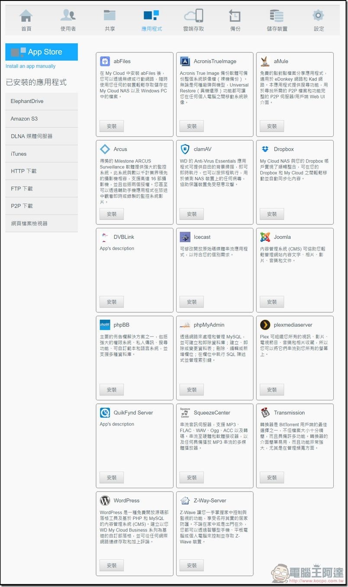Install the Transmission app
The image size is (348, 587).
coord(272,478)
